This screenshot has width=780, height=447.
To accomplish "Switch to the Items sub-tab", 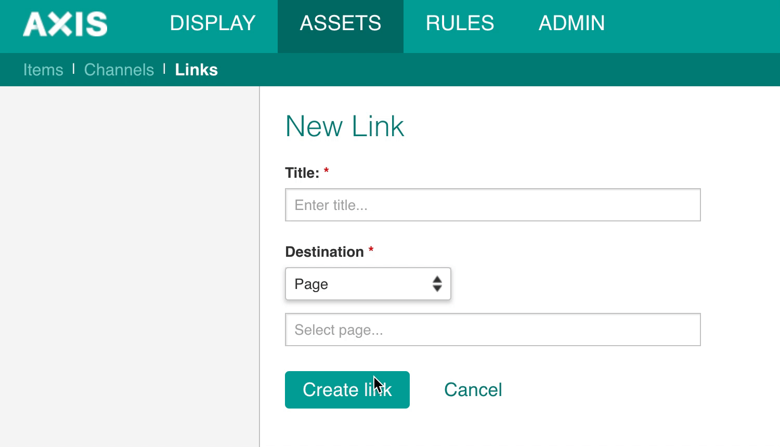I will [x=43, y=70].
